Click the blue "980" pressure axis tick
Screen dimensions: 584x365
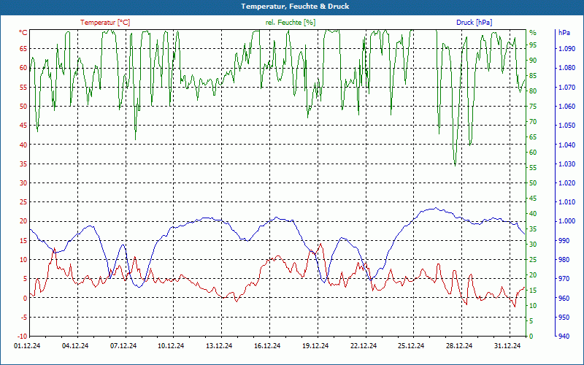tap(564, 260)
